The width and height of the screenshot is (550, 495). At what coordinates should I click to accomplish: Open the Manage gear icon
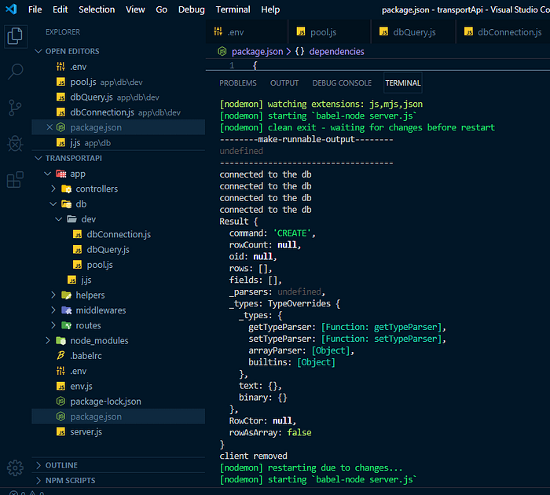tap(15, 467)
